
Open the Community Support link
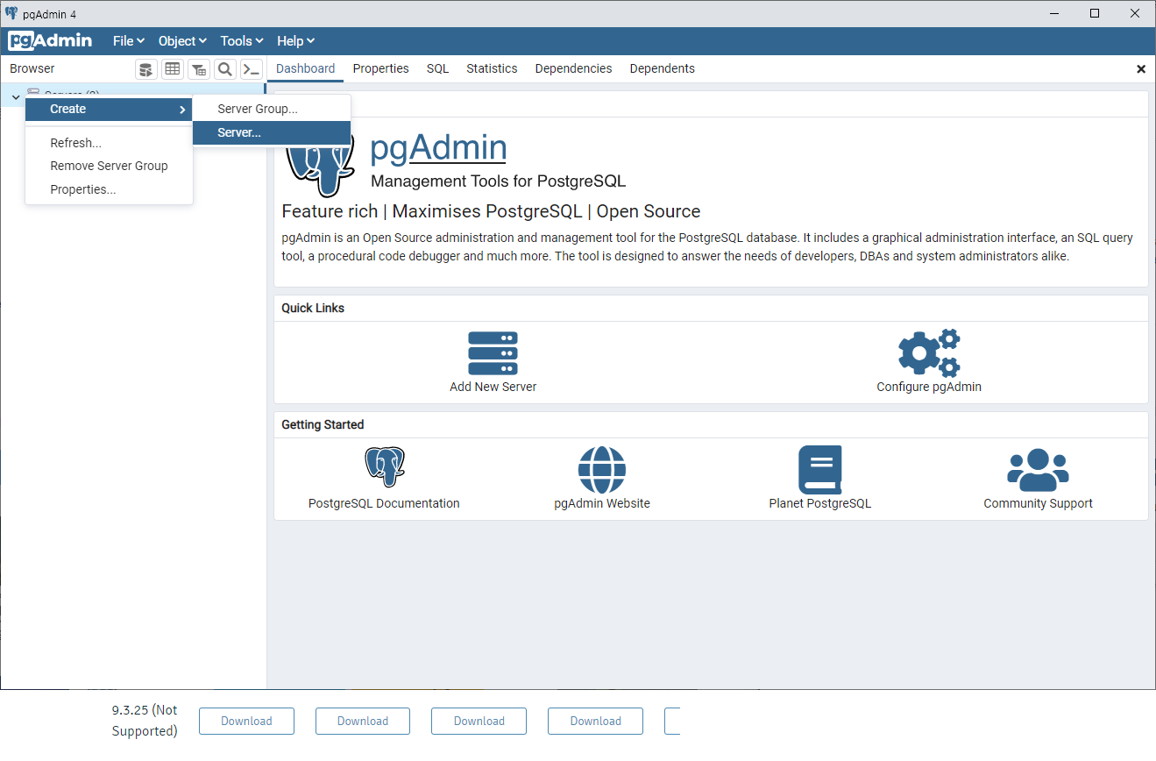(1038, 503)
